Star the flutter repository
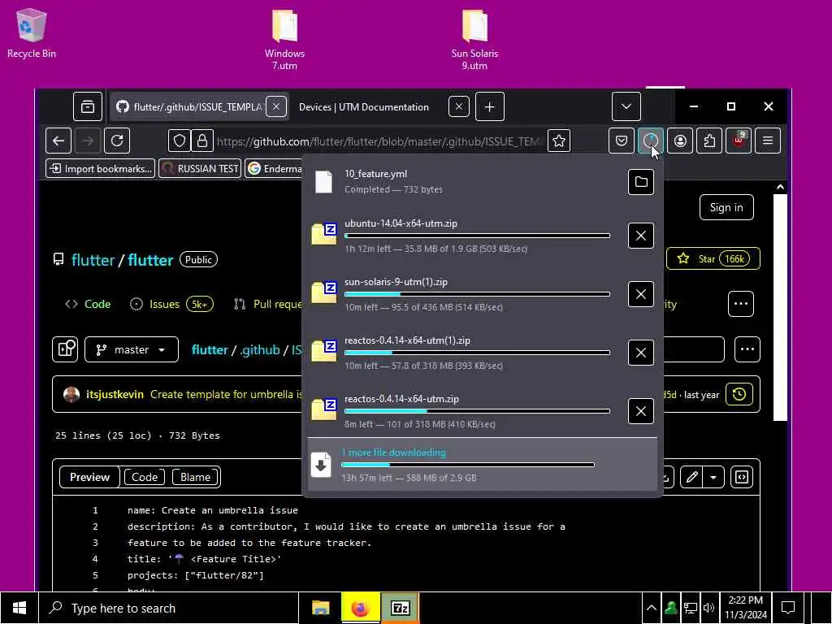 point(713,259)
